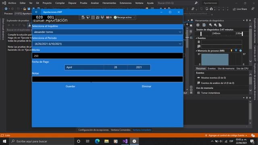The image size is (258, 145).
Task: Open the Archivo menu
Action: coord(12,3)
